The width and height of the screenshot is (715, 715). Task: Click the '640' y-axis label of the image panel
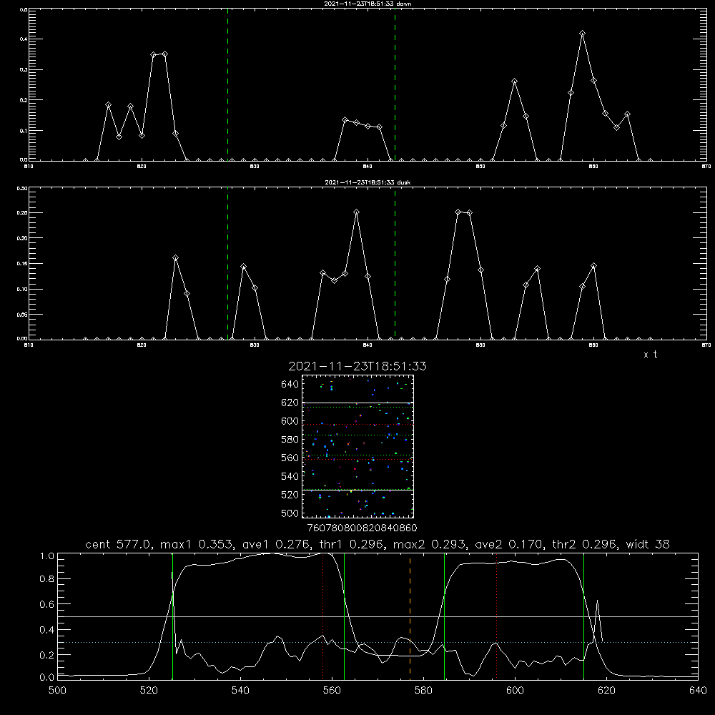(290, 385)
